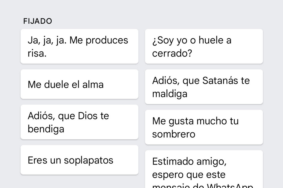Viewport: 283px width, 188px height.
Task: Choose the third message on the left side
Action: tap(79, 122)
